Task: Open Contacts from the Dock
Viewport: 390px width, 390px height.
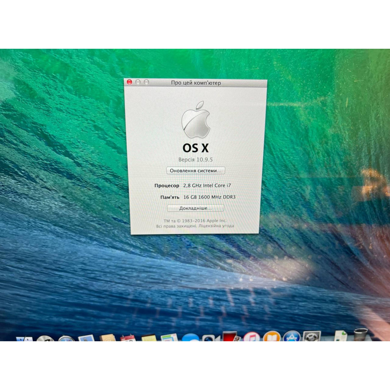Action: 108,338
